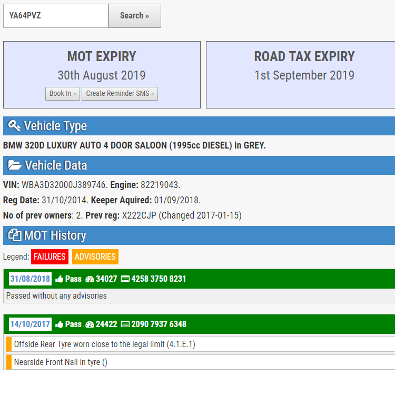Select the date 1st September 2019
395x395 pixels.
pyautogui.click(x=304, y=75)
